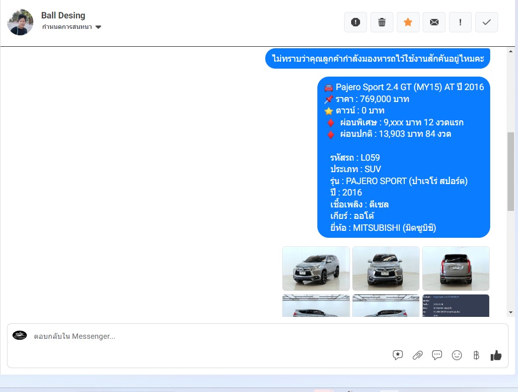
Task: Open payment request baht icon
Action: coord(476,355)
